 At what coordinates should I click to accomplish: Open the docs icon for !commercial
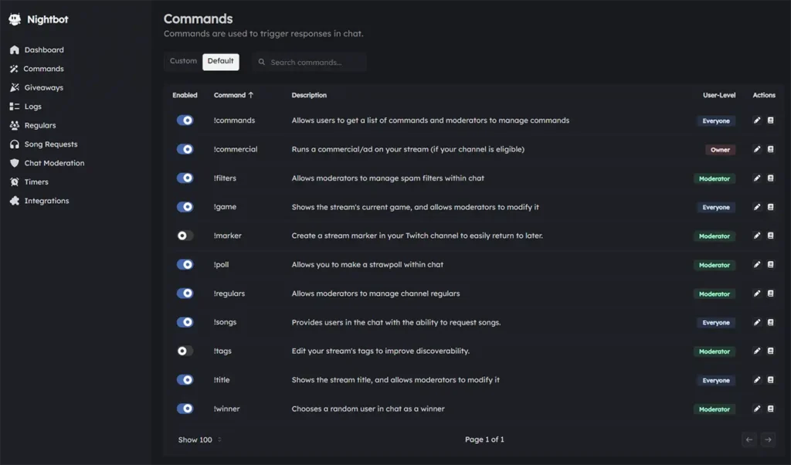tap(770, 150)
